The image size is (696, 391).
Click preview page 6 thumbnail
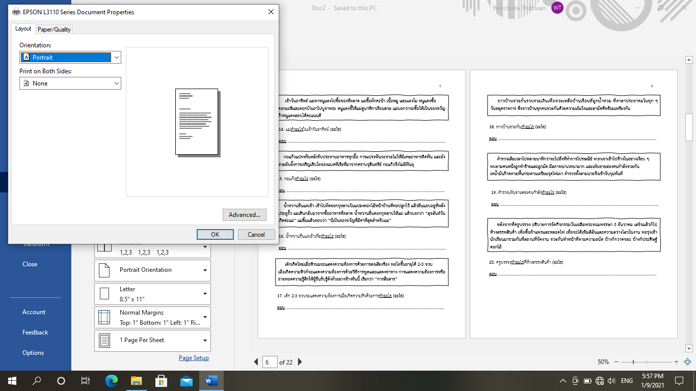574,204
